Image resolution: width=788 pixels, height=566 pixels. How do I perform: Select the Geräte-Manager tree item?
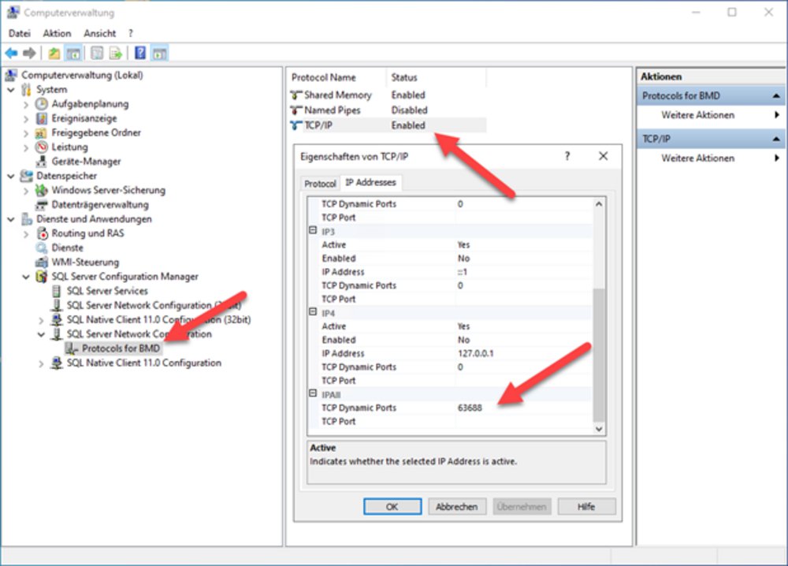click(86, 162)
